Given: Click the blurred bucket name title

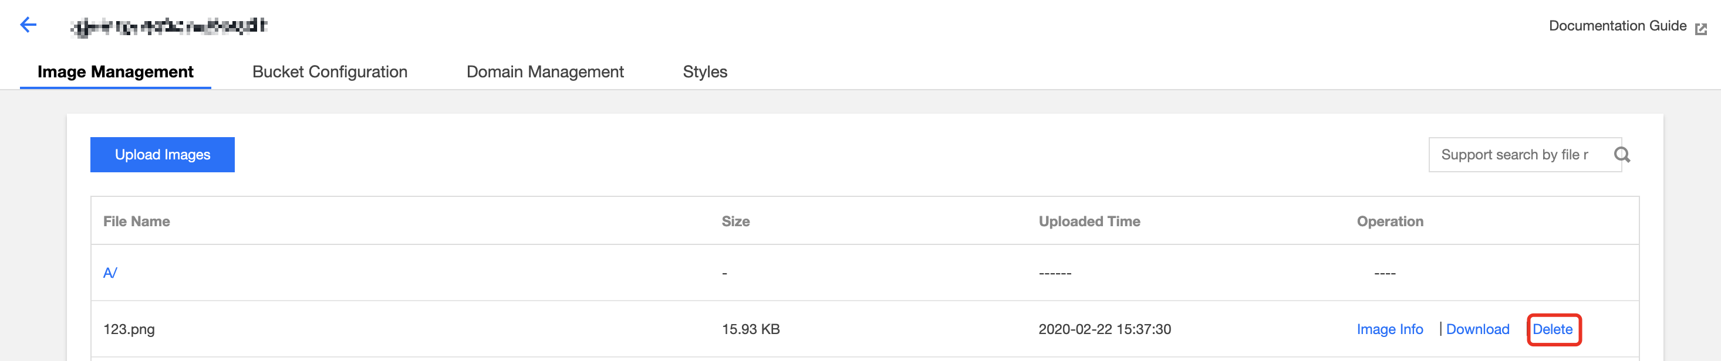Looking at the screenshot, I should 169,27.
